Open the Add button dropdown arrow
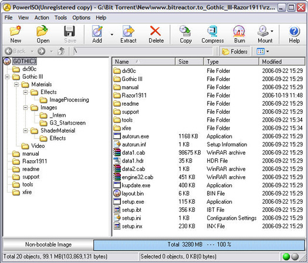The width and height of the screenshot is (308, 263). coord(112,35)
